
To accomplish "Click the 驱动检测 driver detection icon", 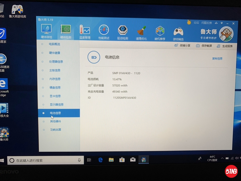I will point(122,32).
